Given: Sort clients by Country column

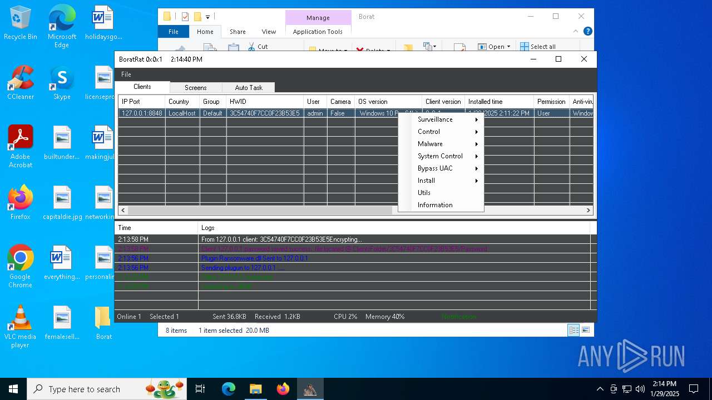Looking at the screenshot, I should 182,102.
